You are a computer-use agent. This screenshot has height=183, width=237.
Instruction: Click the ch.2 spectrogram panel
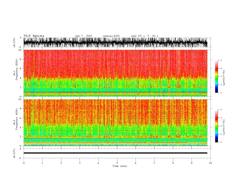(115, 123)
